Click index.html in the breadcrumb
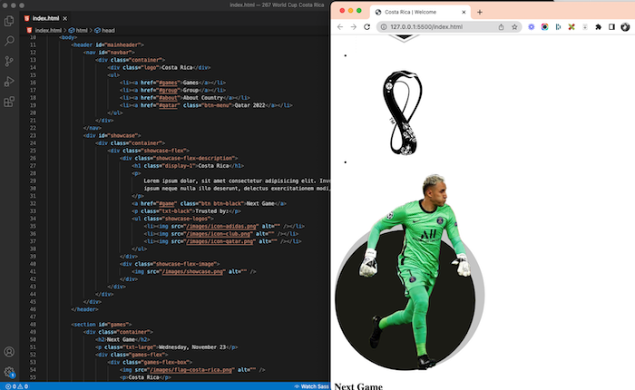 [x=48, y=30]
